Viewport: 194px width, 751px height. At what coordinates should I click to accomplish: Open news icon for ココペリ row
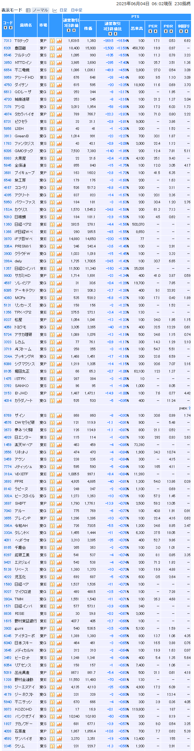pos(52,187)
